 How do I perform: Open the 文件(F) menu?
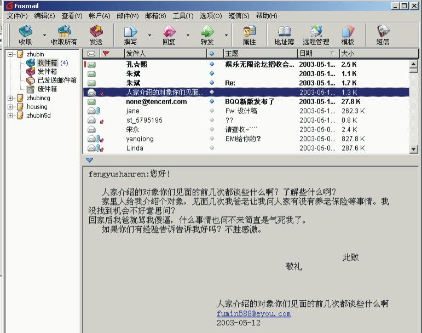17,16
